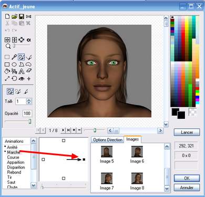The width and height of the screenshot is (205, 197).
Task: Click the Copy icon
Action: point(14,23)
